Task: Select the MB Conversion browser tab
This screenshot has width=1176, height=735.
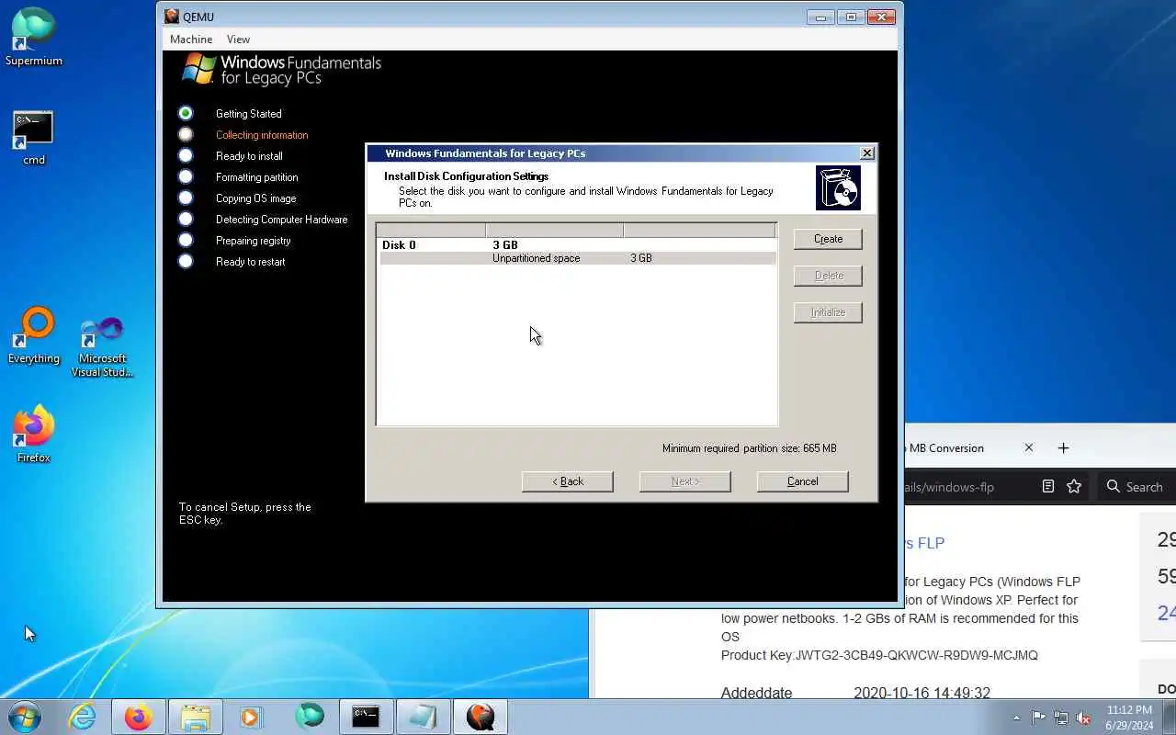Action: tap(946, 448)
